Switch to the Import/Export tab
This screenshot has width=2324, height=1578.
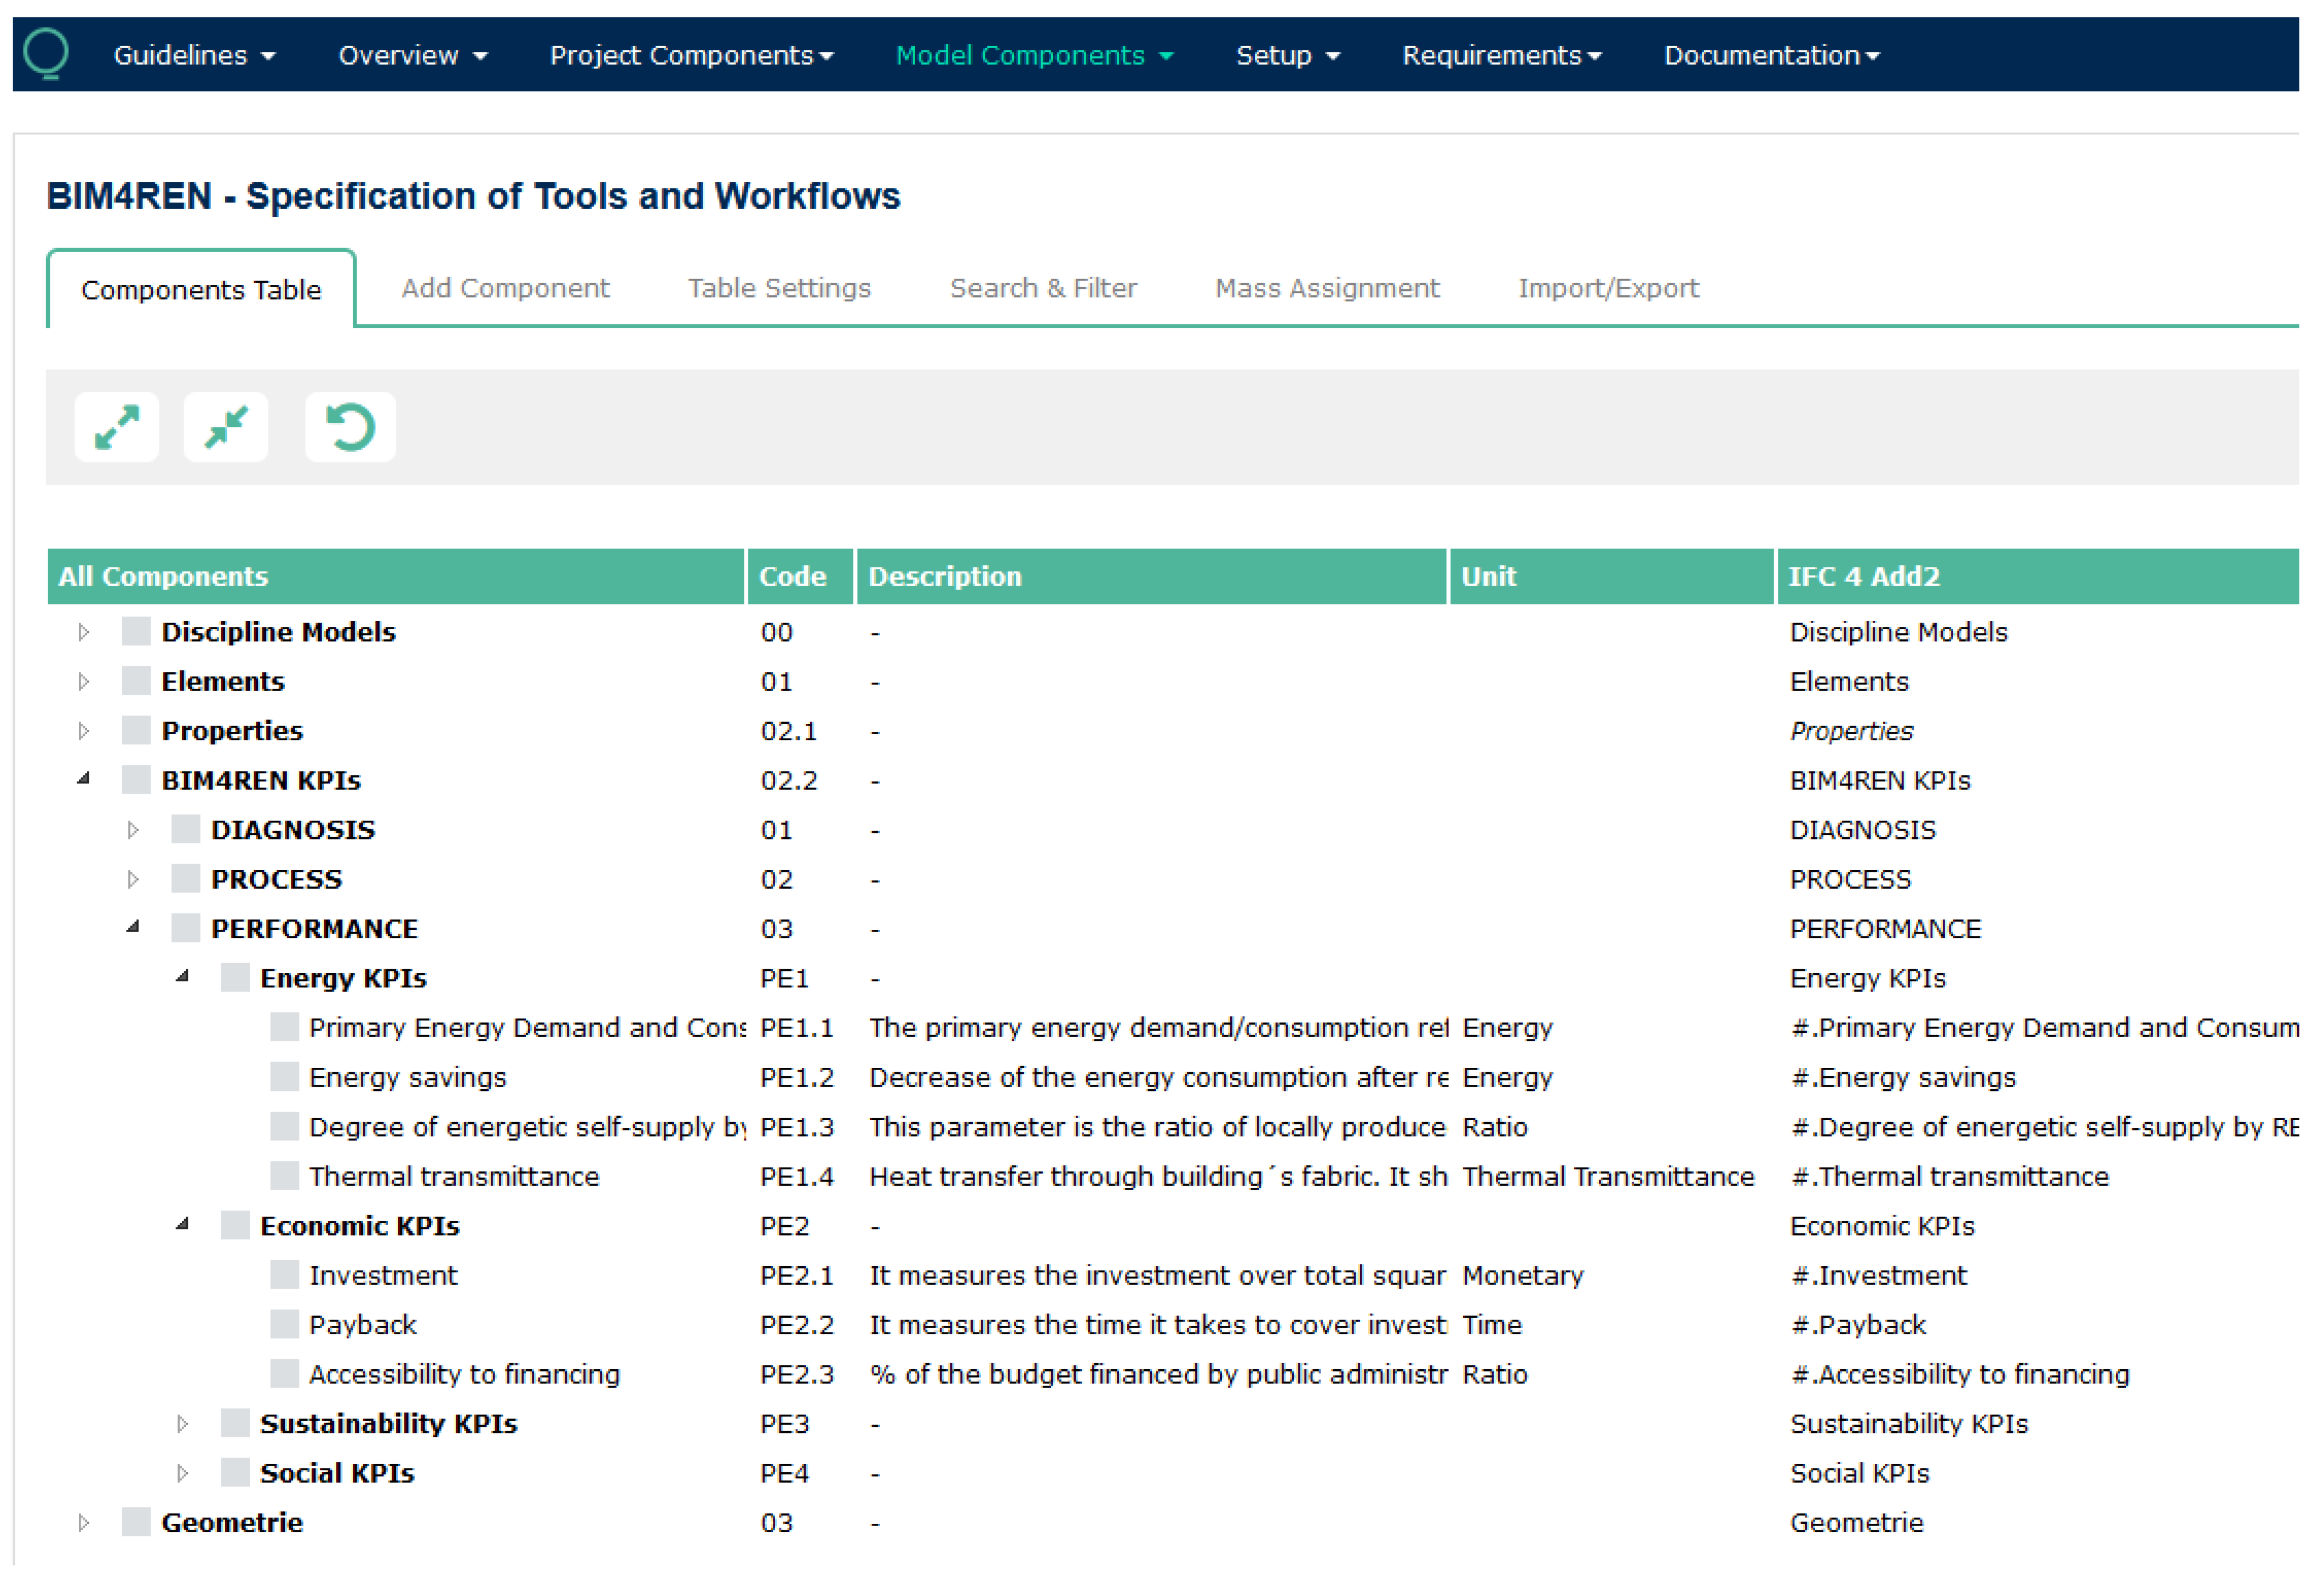click(1608, 288)
